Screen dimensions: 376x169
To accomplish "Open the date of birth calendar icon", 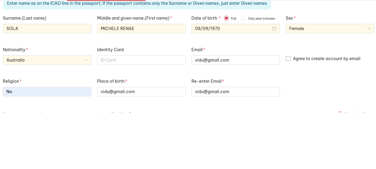I will pyautogui.click(x=274, y=29).
